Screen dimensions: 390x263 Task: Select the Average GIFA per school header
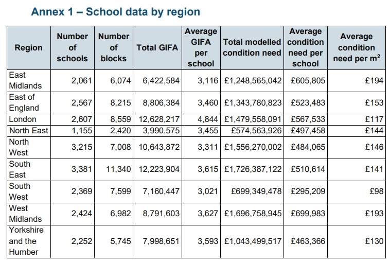coord(201,48)
